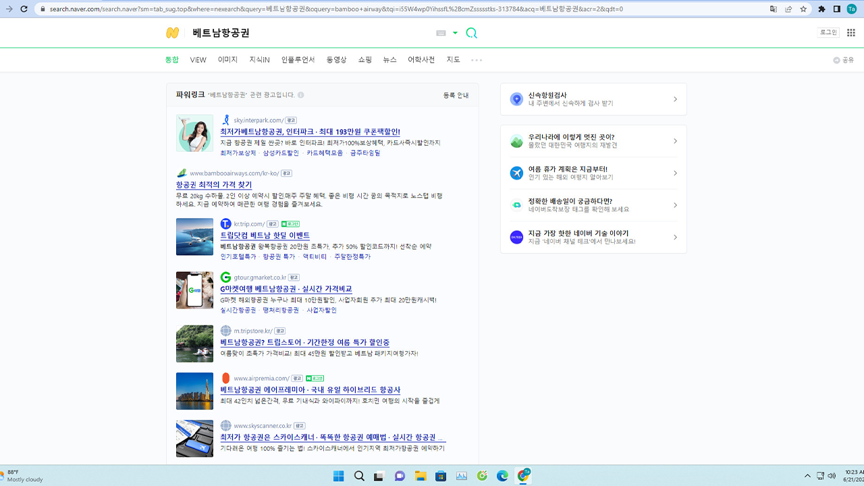Reload the page with the refresh icon
This screenshot has width=864, height=486.
24,9
